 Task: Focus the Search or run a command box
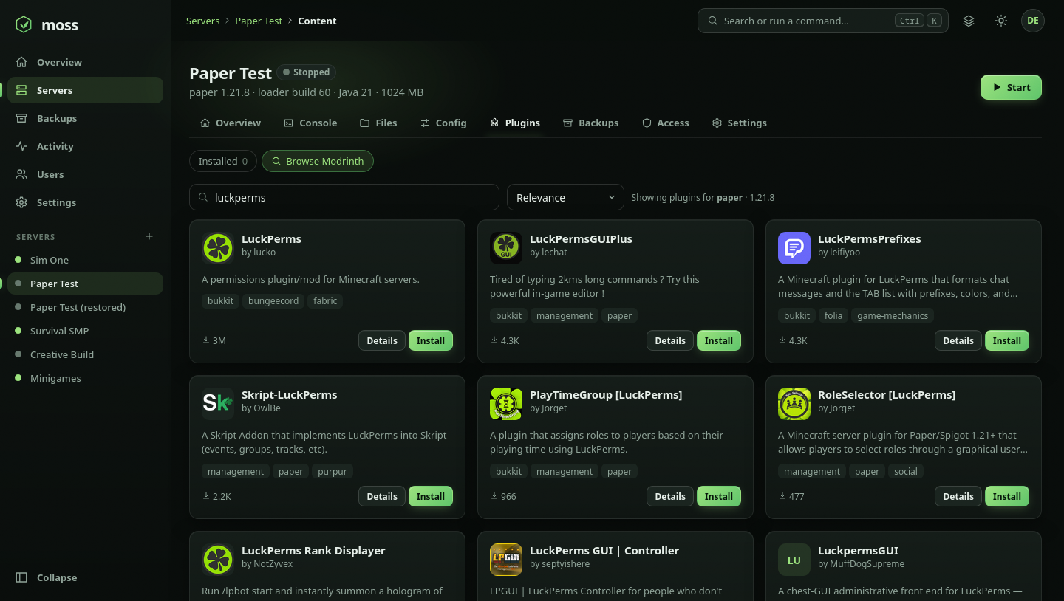(823, 21)
